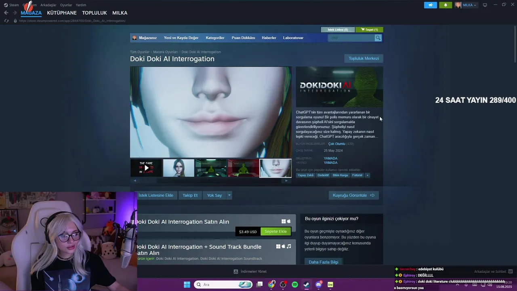Open the Haberler section

(269, 38)
